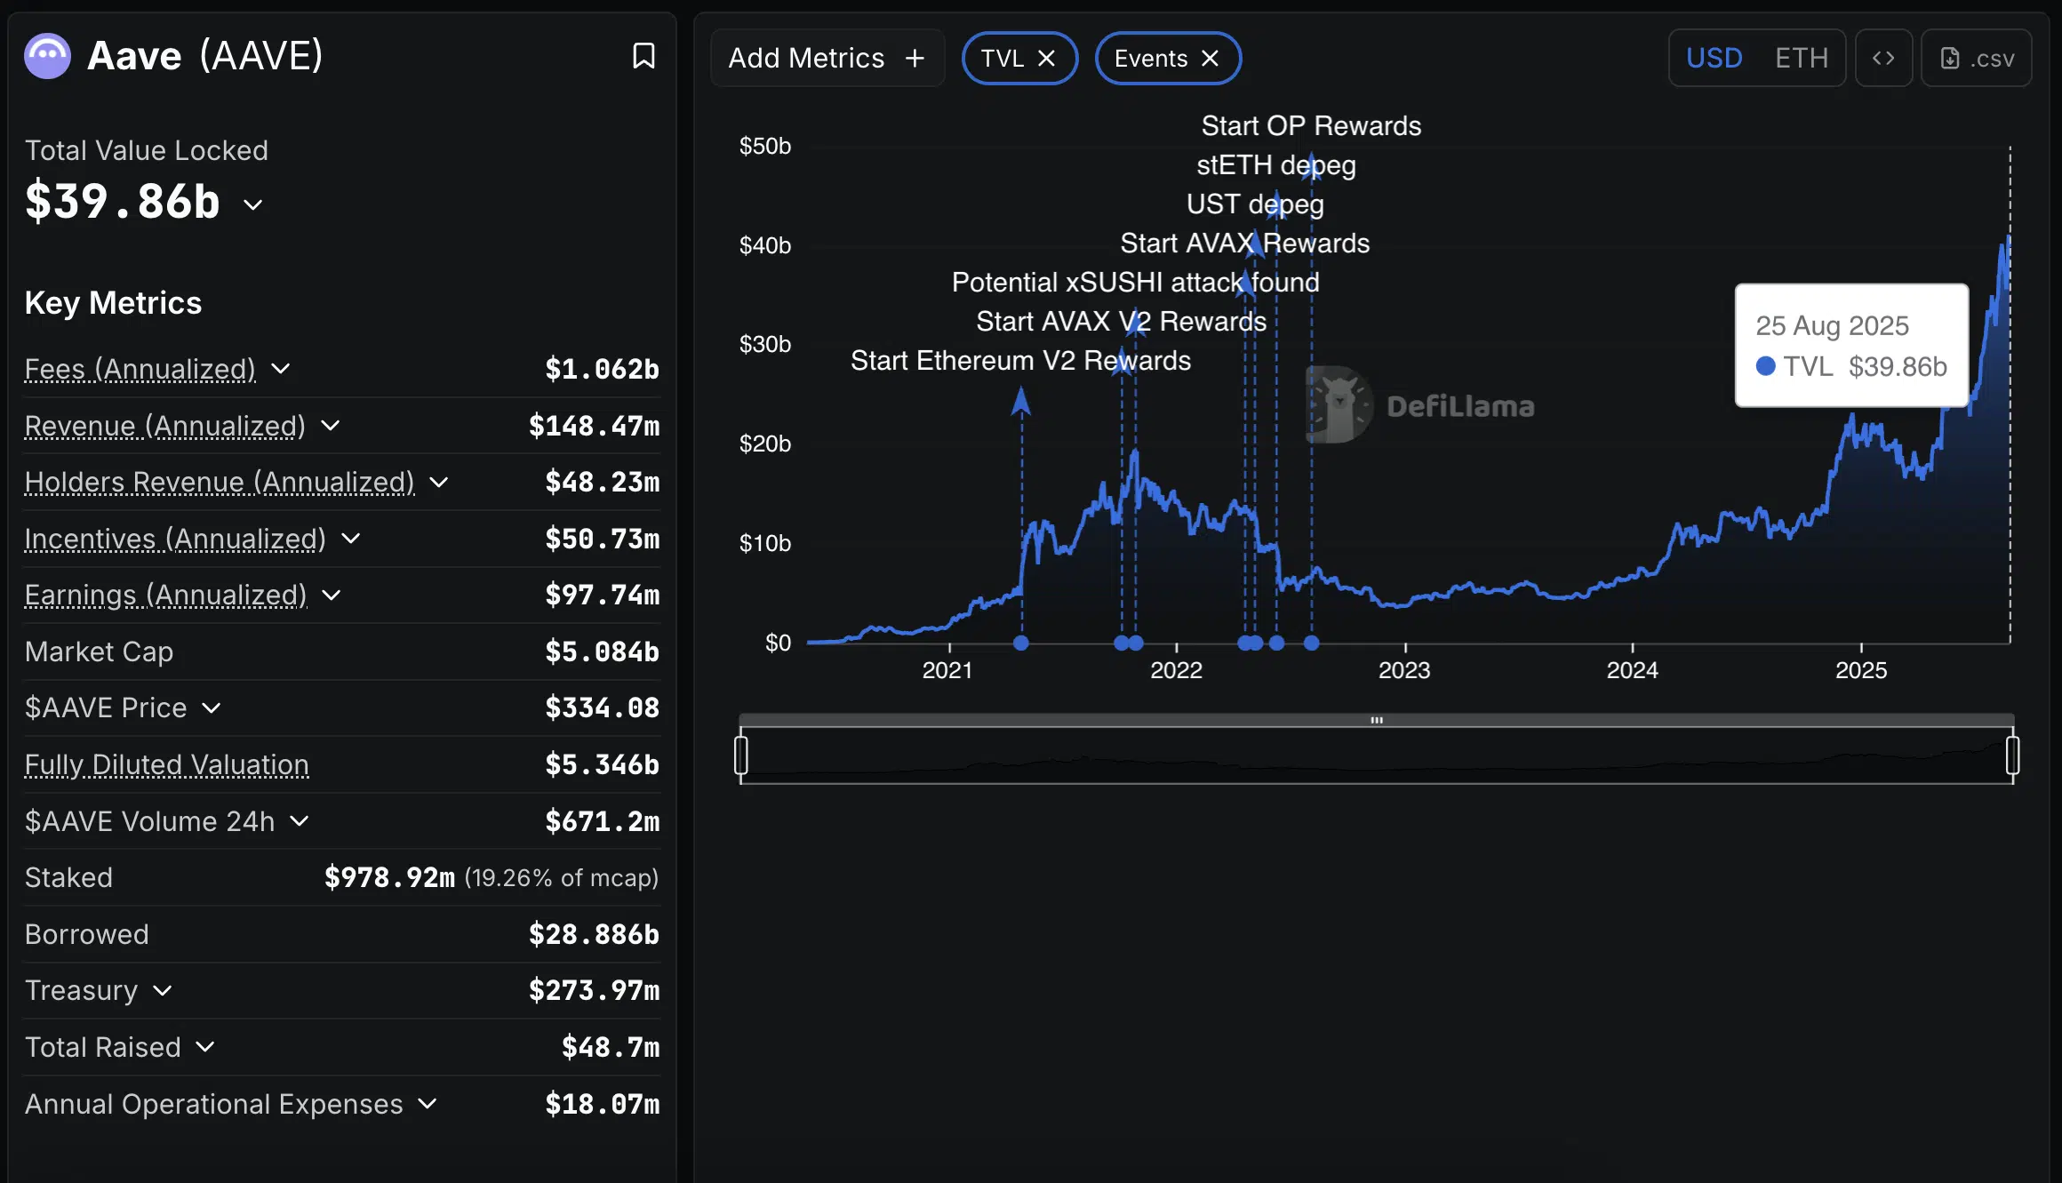Click the Earnings (Annualized) label
The width and height of the screenshot is (2062, 1183).
[166, 595]
